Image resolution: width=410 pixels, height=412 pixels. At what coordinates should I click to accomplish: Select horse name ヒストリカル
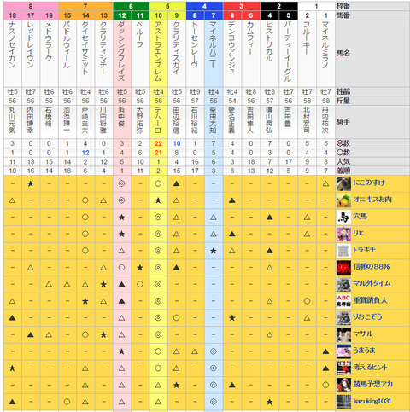coord(269,42)
